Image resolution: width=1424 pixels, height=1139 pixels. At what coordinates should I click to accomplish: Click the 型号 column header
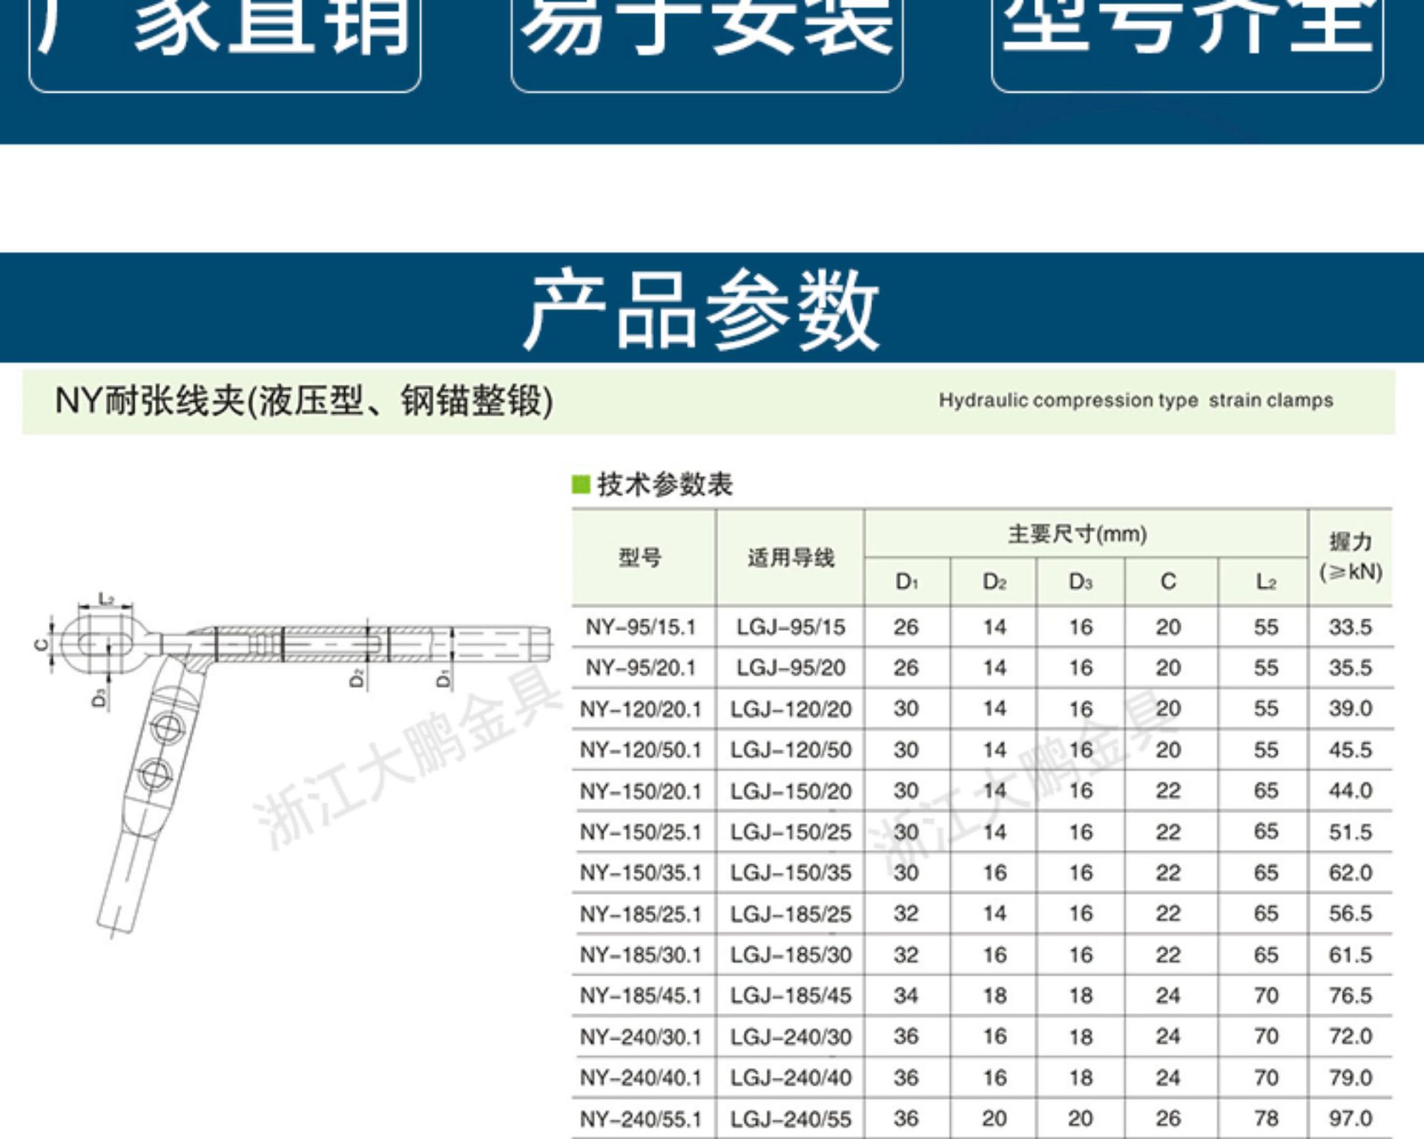(641, 557)
